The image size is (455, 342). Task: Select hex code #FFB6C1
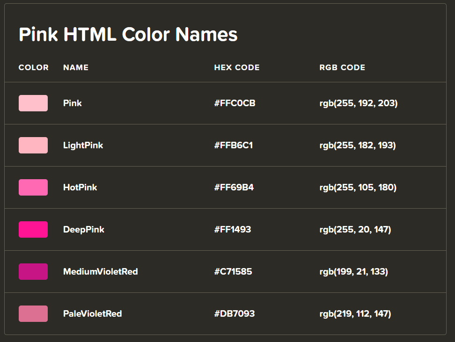pyautogui.click(x=233, y=146)
